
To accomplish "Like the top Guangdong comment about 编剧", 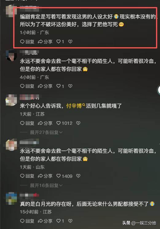I will click(60, 42).
